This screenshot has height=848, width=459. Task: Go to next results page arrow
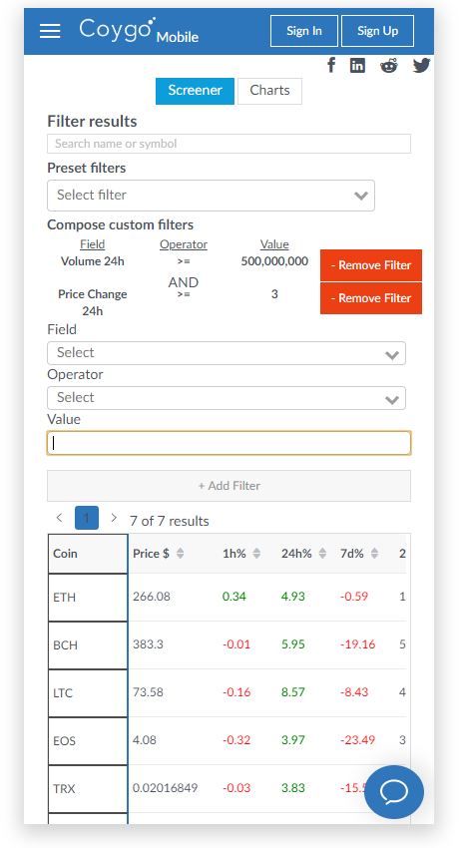point(114,518)
